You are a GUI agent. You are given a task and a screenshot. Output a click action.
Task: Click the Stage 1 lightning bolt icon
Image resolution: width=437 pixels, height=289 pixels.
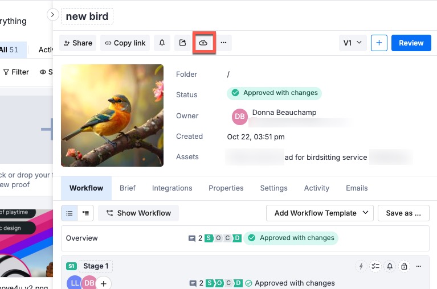tap(360, 266)
